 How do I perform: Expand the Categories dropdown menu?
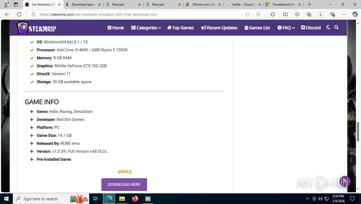(x=146, y=28)
